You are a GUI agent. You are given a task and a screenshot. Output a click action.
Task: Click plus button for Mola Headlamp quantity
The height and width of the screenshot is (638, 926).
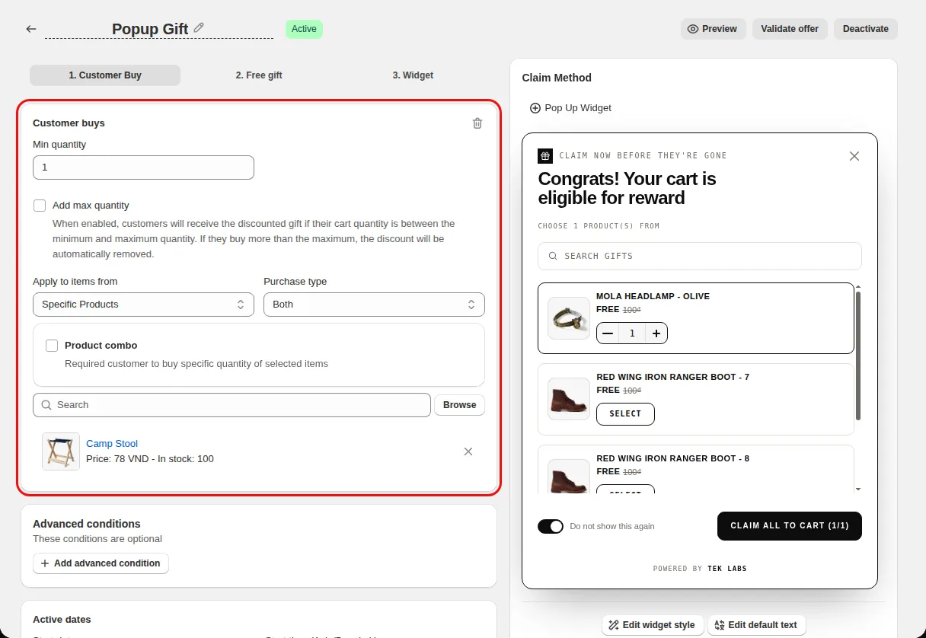pos(656,333)
